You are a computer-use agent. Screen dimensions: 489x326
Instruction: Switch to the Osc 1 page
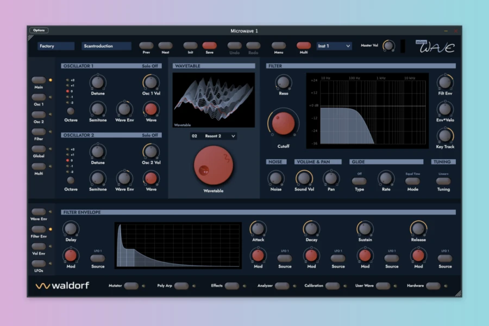click(x=39, y=97)
